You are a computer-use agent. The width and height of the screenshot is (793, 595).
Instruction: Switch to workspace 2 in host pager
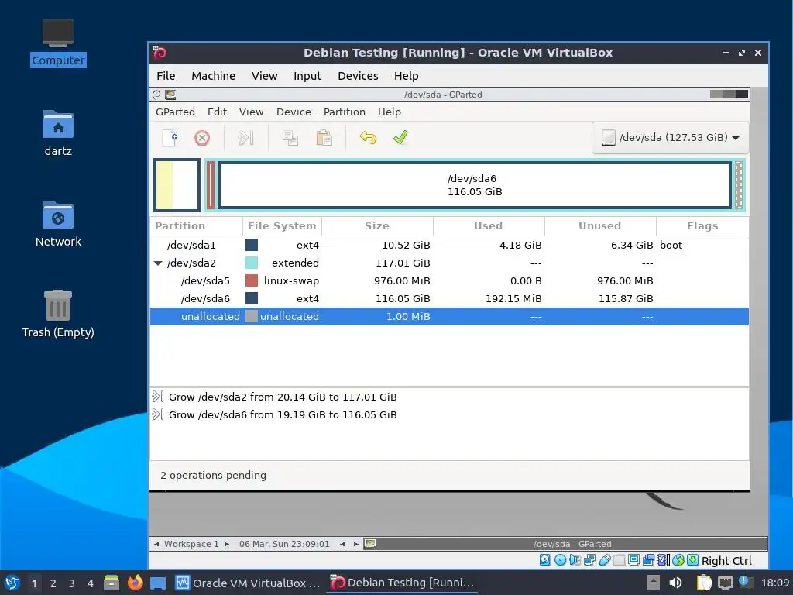pos(53,583)
